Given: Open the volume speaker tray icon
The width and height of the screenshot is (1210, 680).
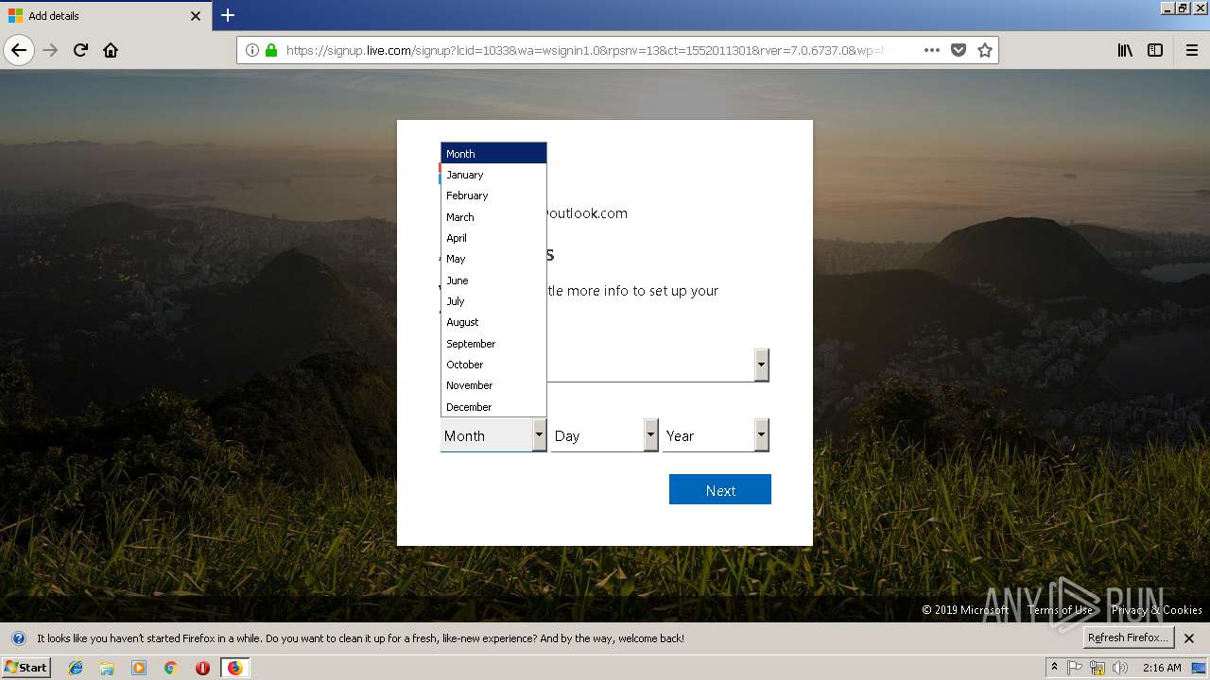Looking at the screenshot, I should point(1120,668).
